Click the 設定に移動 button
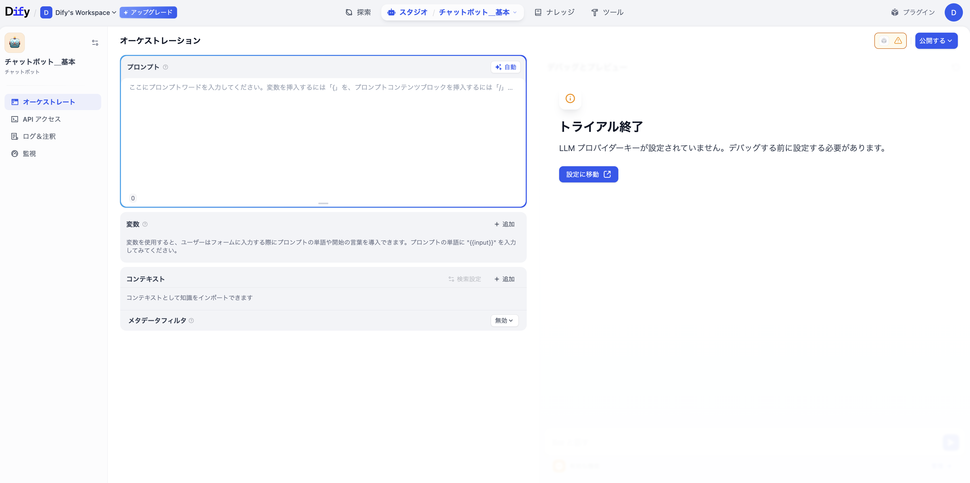The width and height of the screenshot is (970, 483). (x=588, y=174)
